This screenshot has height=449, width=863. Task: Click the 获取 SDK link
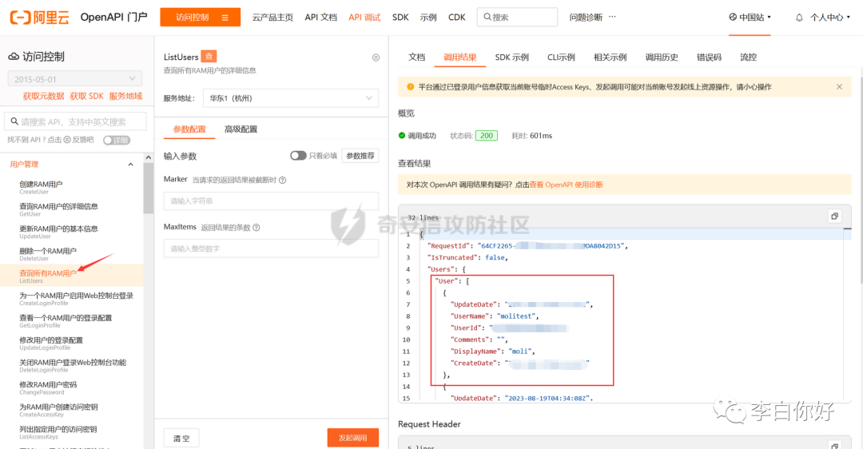pos(86,96)
